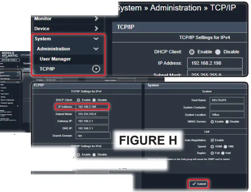This screenshot has height=192, width=251.
Task: Select DHCP Client Disable in enlarged TCP/IP view
Action: pyautogui.click(x=218, y=52)
